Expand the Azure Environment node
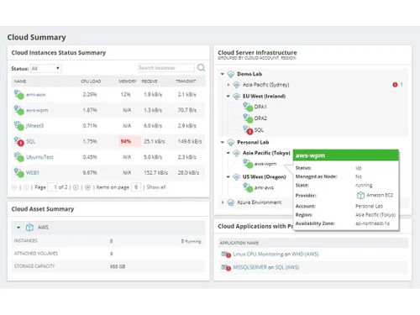Image resolution: width=420 pixels, height=315 pixels. tap(223, 202)
